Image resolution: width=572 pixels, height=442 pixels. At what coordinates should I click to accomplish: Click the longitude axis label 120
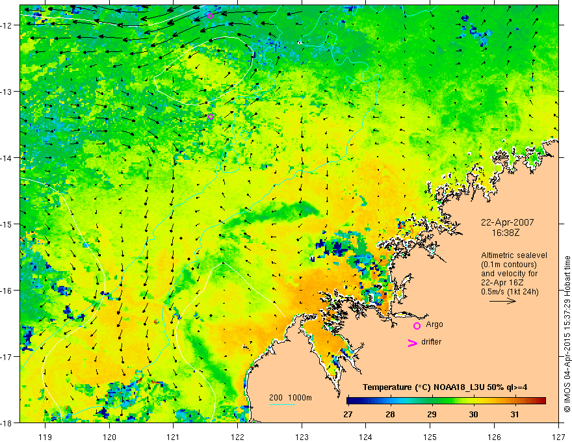tap(109, 437)
